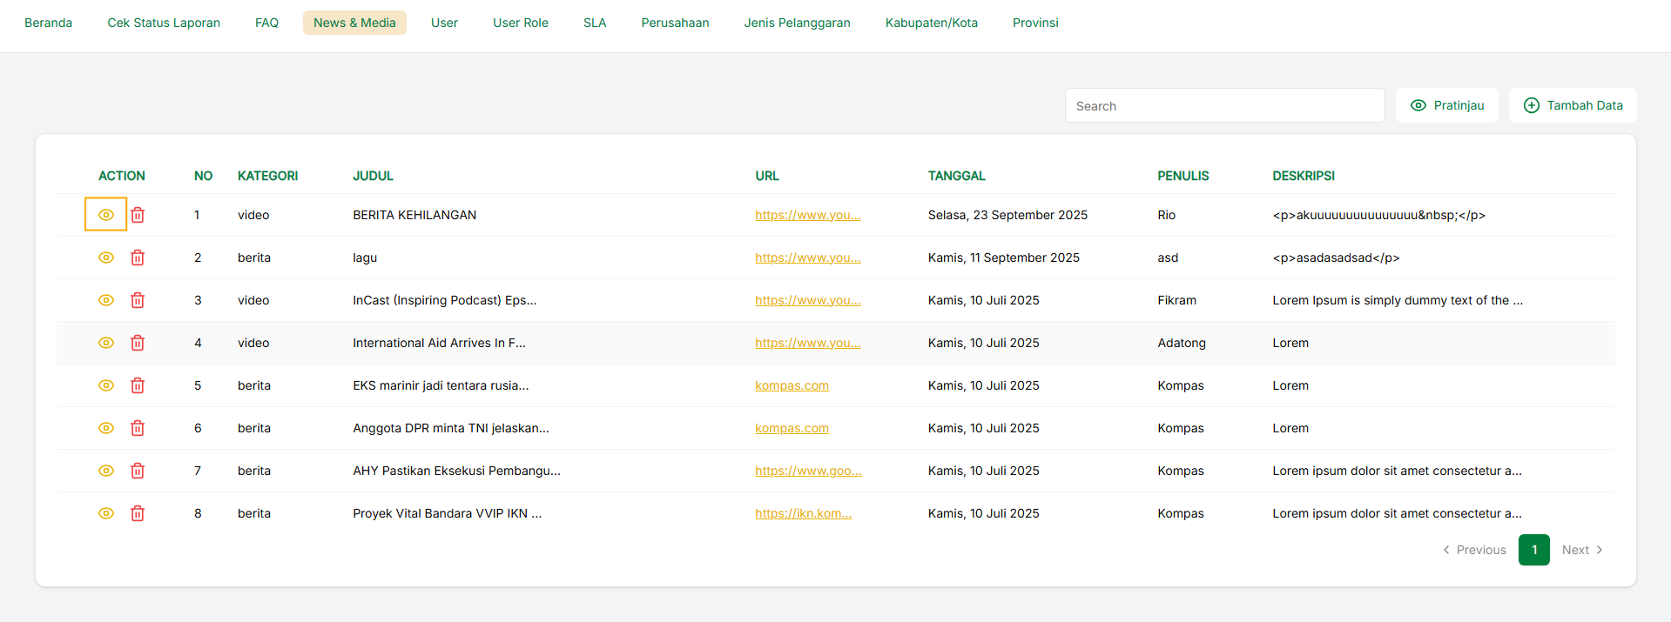Open the User Role tab
The height and width of the screenshot is (622, 1671).
(x=520, y=23)
